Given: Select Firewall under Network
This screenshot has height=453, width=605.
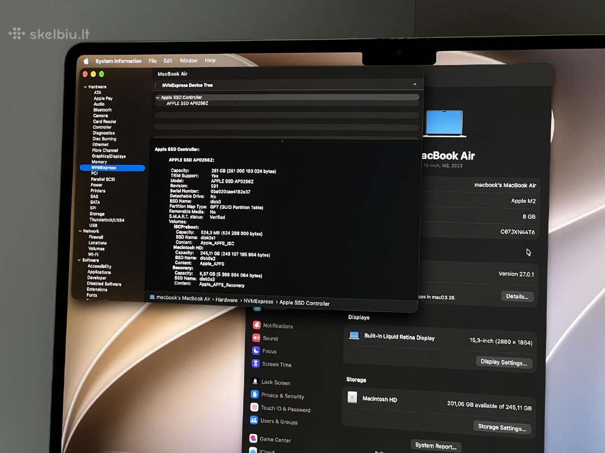Looking at the screenshot, I should [96, 237].
